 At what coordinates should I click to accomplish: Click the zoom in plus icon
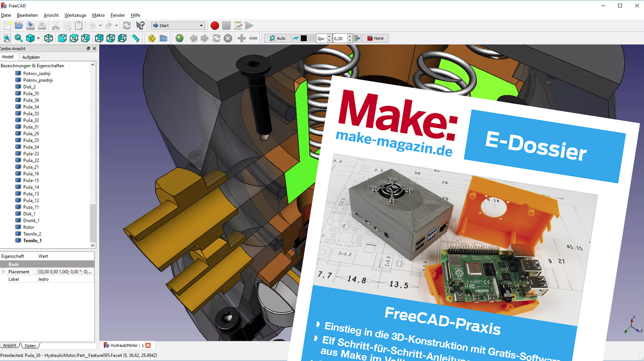241,38
